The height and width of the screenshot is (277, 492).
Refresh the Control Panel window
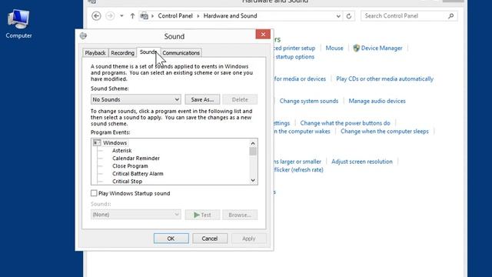click(x=349, y=16)
